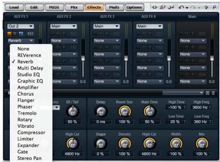Screen dimensions: 220x162
Task: Open the FX1 'None' dropdown in AUX FX 3
Action: [107, 40]
